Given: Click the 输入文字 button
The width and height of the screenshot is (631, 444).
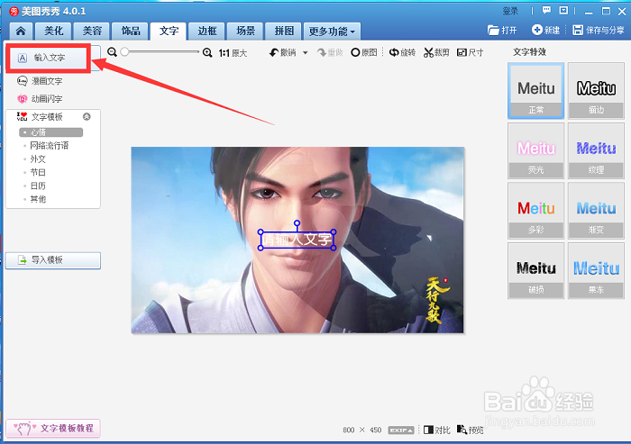Looking at the screenshot, I should [x=49, y=58].
